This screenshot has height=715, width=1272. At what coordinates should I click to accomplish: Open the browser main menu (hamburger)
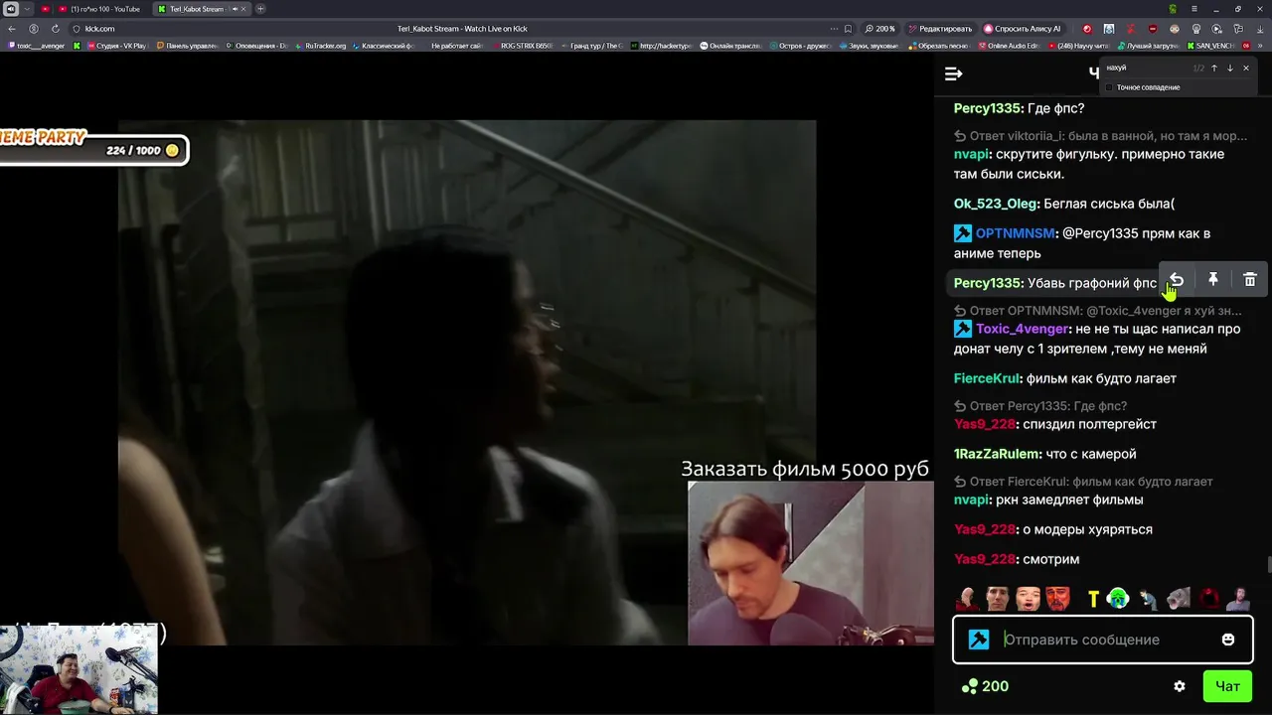(1193, 9)
